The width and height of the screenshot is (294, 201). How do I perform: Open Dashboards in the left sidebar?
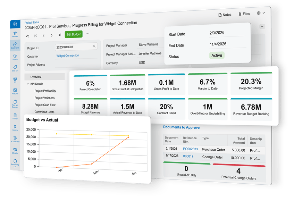point(15,45)
